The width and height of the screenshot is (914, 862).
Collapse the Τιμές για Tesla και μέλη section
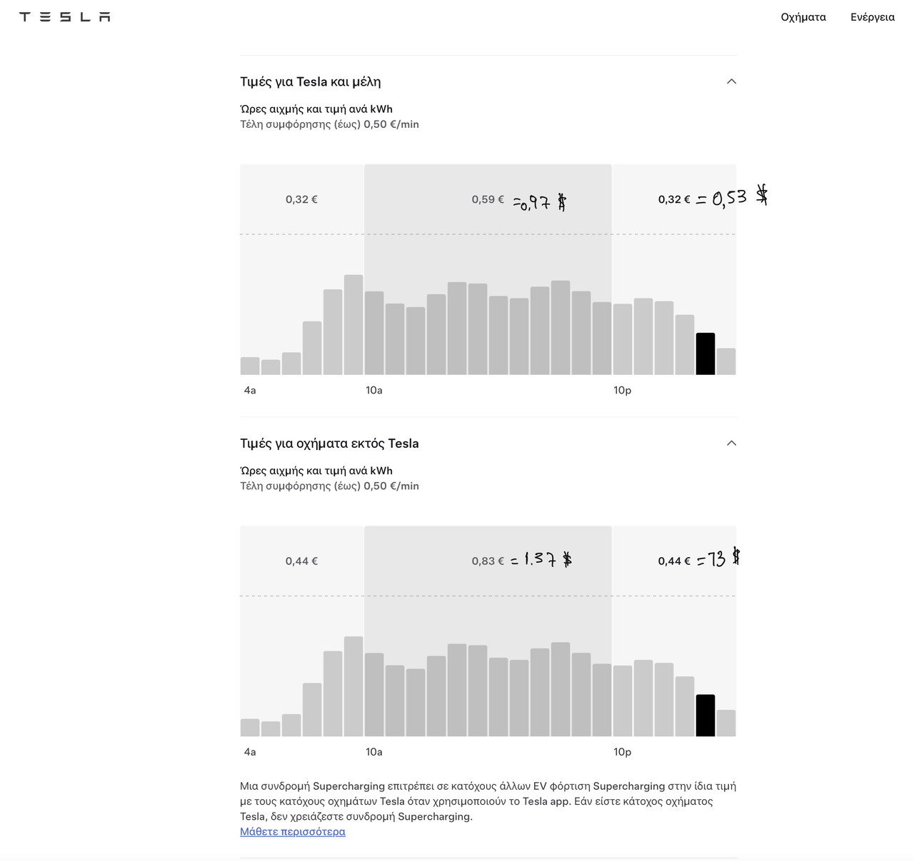click(x=731, y=81)
